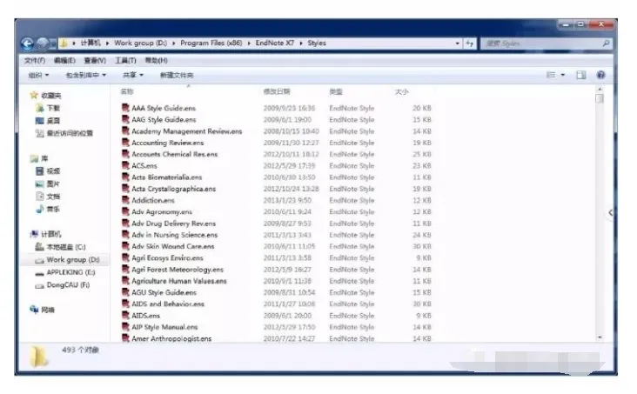Viewport: 637px width, 394px height.
Task: Select DongCAU (F:) drive in sidebar
Action: [67, 285]
